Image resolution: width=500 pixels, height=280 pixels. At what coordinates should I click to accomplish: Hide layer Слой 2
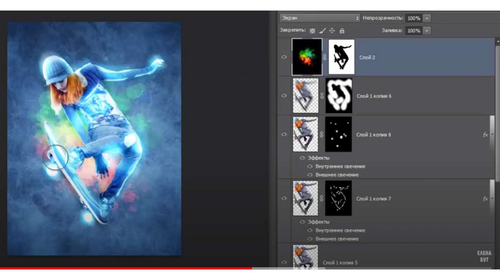(284, 57)
